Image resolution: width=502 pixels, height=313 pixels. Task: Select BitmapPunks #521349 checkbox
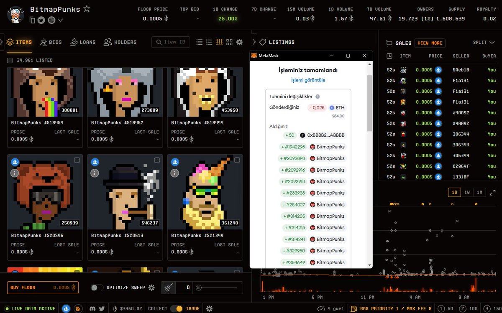(x=237, y=160)
